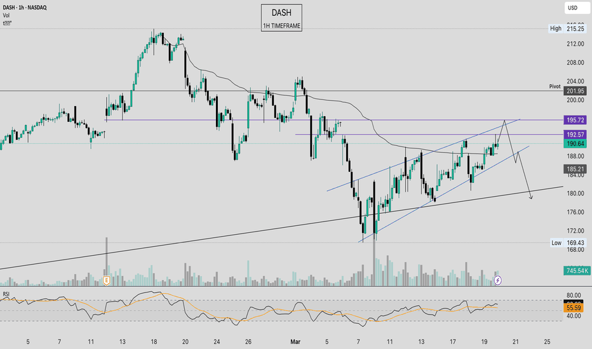592x349 pixels.
Task: Open the USD currency selector
Action: point(577,8)
